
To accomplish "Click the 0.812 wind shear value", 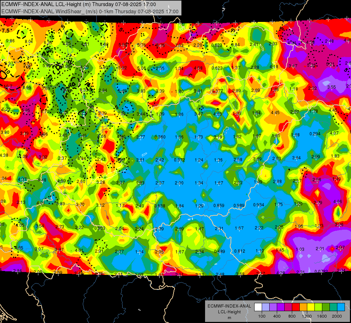I will coord(240,251).
